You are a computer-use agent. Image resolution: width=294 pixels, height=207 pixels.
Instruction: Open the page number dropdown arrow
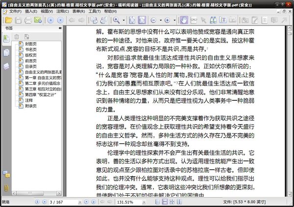coord(80,202)
